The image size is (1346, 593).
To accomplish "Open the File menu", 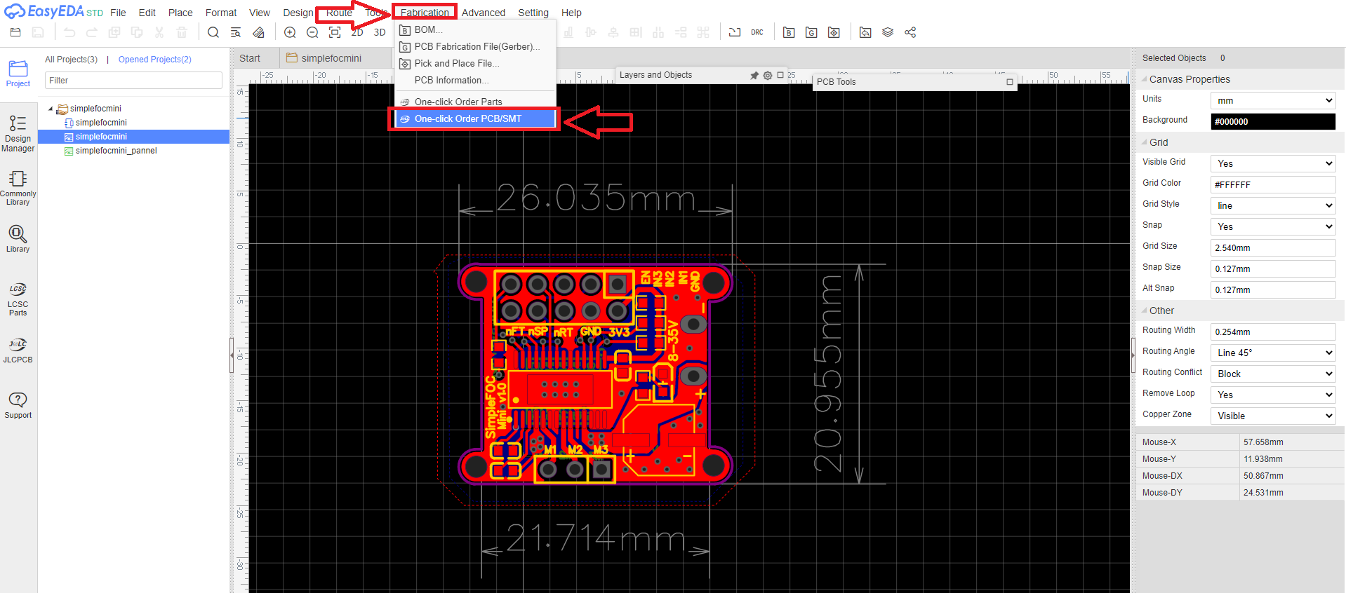I will pyautogui.click(x=118, y=13).
